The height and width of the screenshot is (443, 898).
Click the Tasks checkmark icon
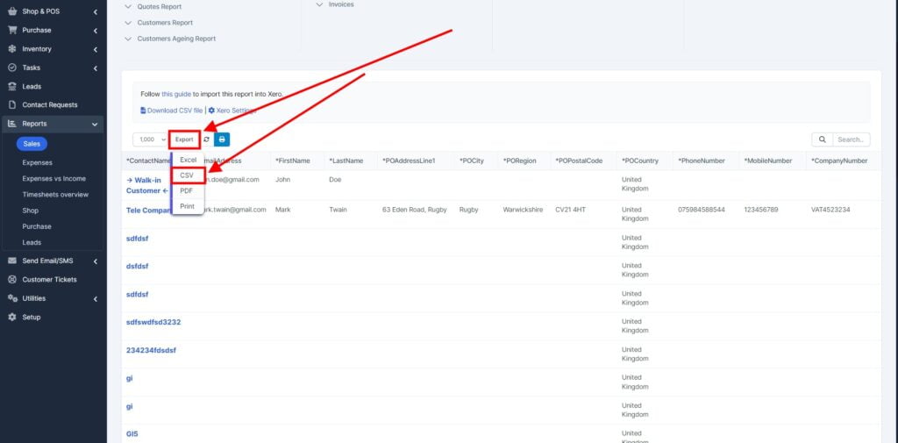click(x=12, y=68)
